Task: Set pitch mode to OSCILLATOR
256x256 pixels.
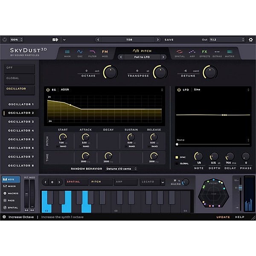Action: pyautogui.click(x=20, y=90)
